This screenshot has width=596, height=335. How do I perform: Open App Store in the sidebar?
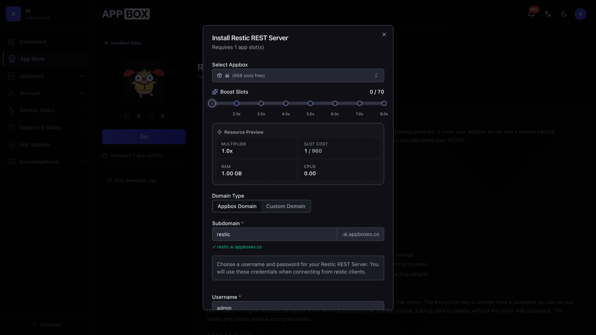[x=46, y=59]
